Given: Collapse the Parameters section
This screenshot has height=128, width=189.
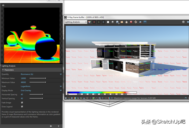Looking at the screenshot, I should click(3, 70).
